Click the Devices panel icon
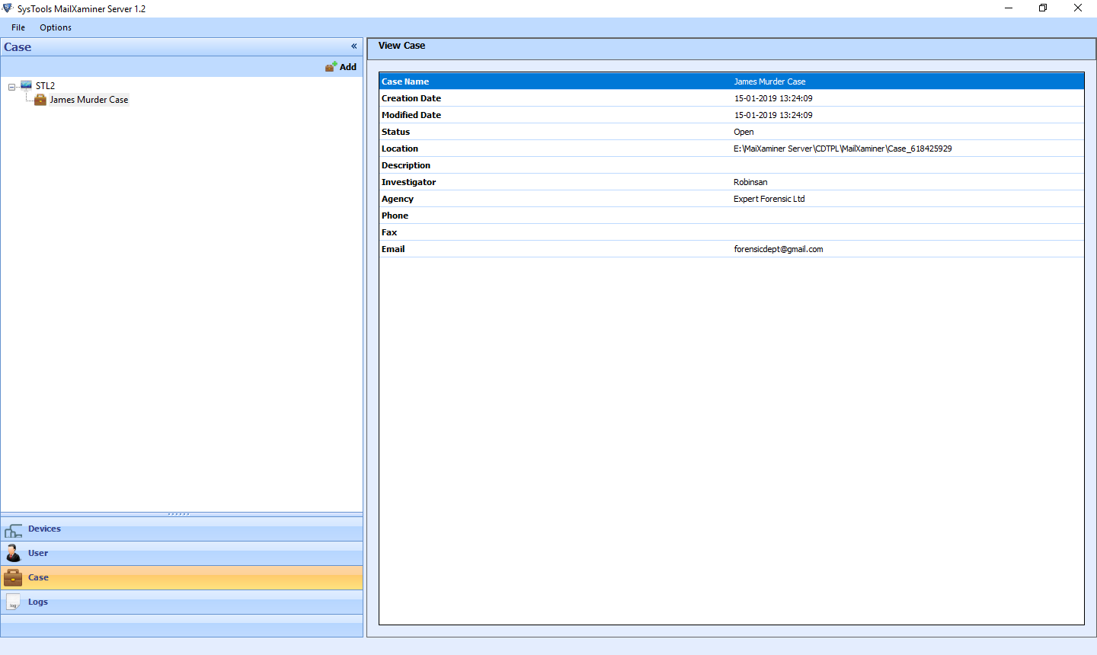 (14, 530)
